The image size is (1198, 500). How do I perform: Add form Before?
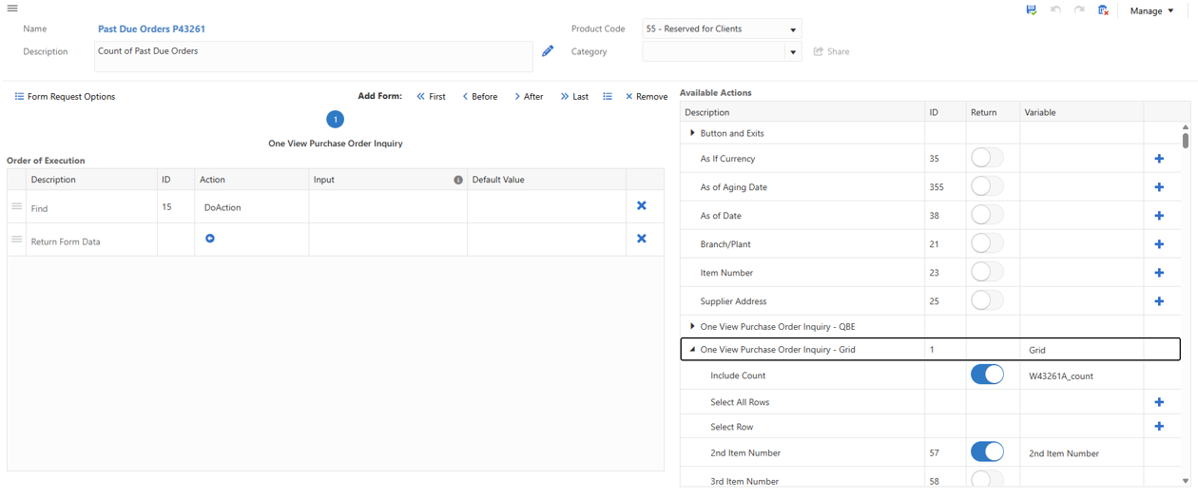(x=480, y=96)
